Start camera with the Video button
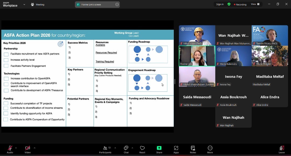 pos(27,149)
